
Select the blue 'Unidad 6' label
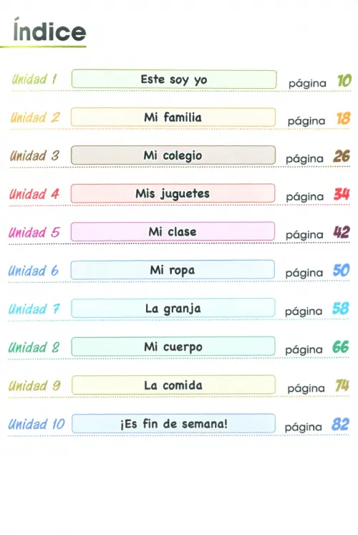(x=34, y=271)
